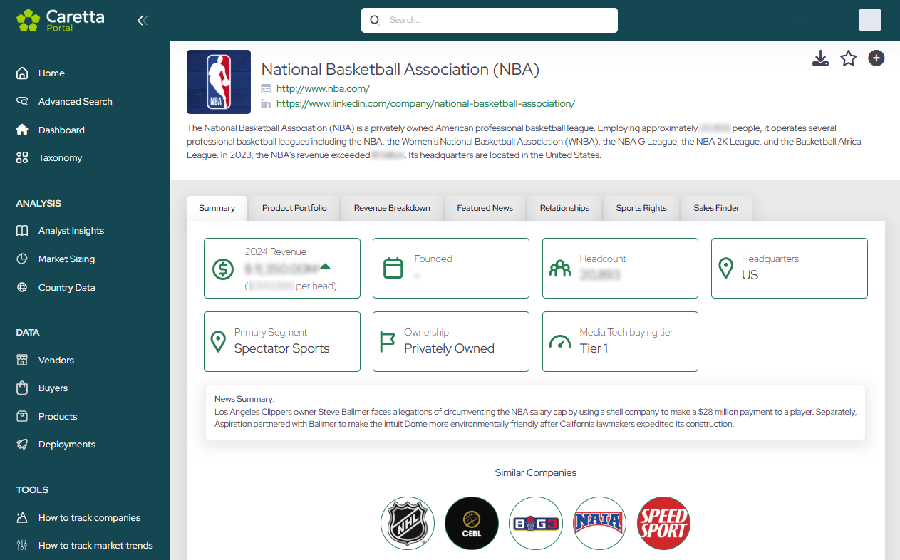Click the Vendors store icon

[x=22, y=361]
